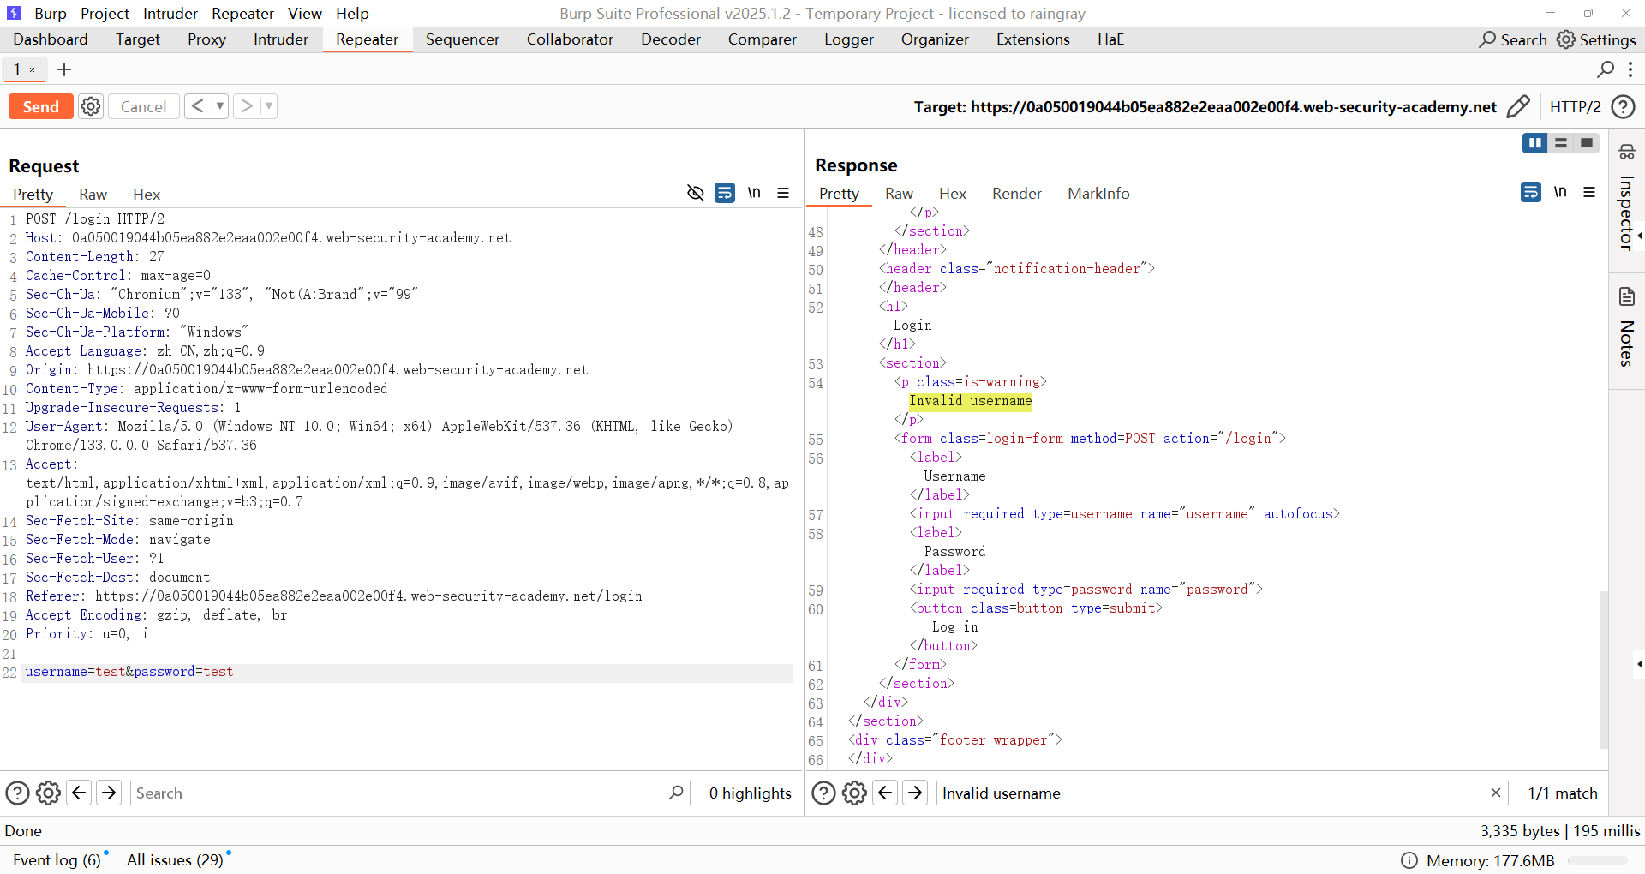Click the edit target pencil icon
Screen dimensions: 1645x874
[1517, 106]
